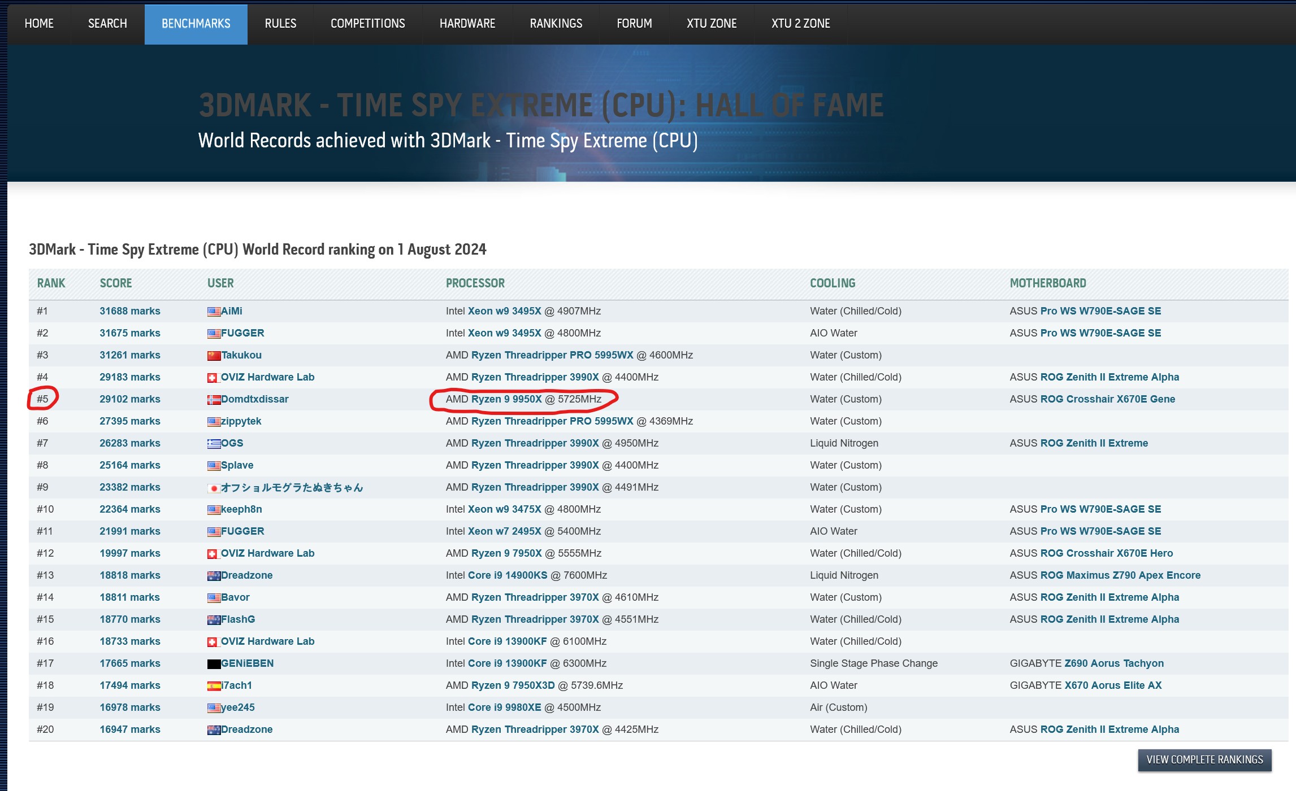Visit user zippytek's profile link
The height and width of the screenshot is (791, 1296).
click(241, 421)
